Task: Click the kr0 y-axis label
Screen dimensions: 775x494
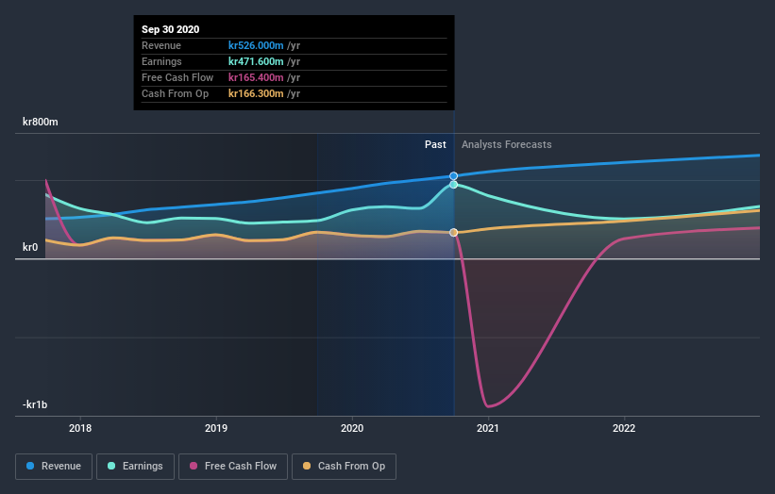Action: pos(30,247)
